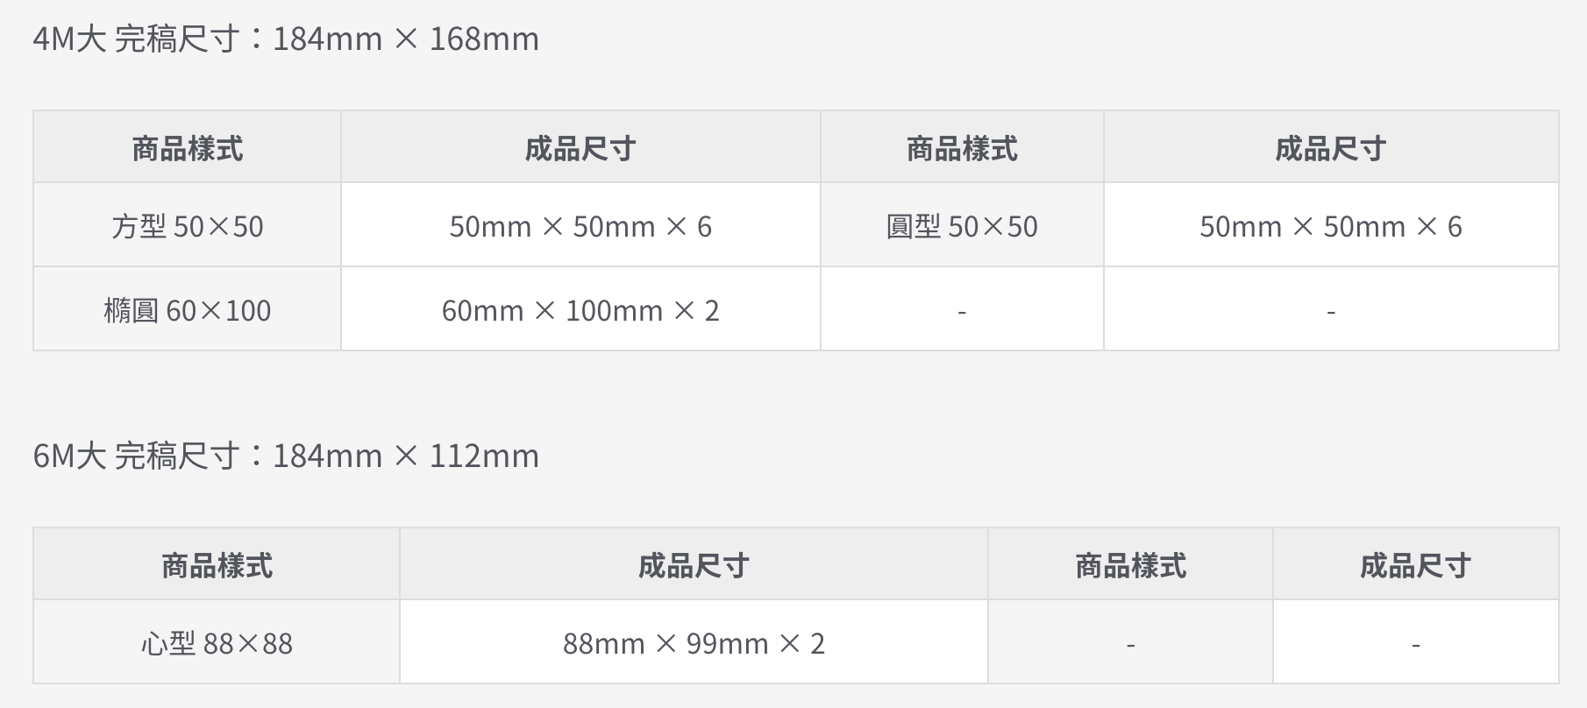1587x708 pixels.
Task: Click the 88mm × 99mm × 2 size cell
Action: click(694, 644)
